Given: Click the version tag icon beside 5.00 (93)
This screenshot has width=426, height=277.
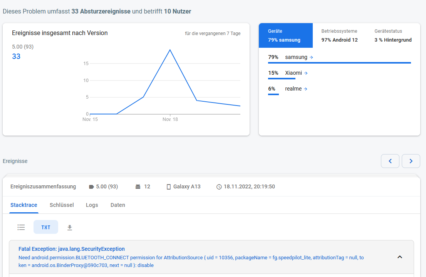Looking at the screenshot, I should (91, 187).
